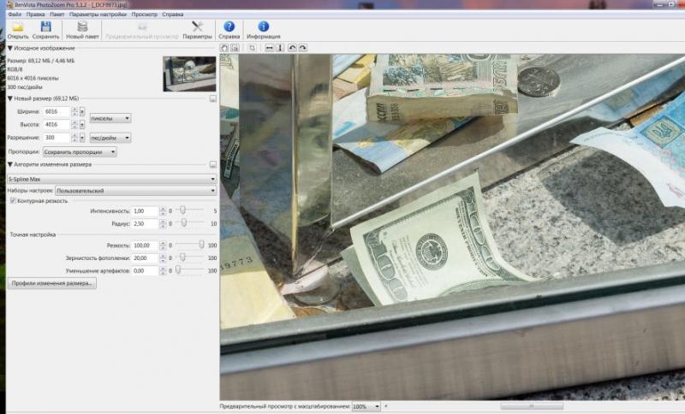Open the Файл menu
Screen dimensions: 685x414
click(x=15, y=15)
